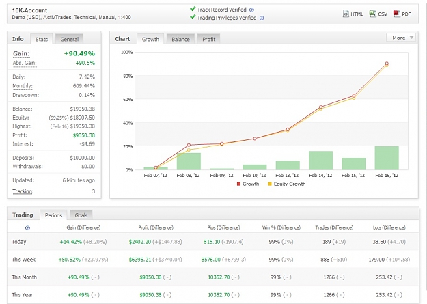
Task: Click the Feb 16 '12 chart bar
Action: (x=387, y=158)
